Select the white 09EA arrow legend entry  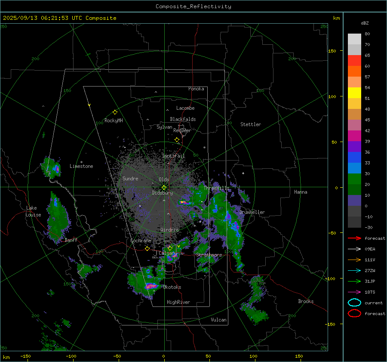[354, 249]
